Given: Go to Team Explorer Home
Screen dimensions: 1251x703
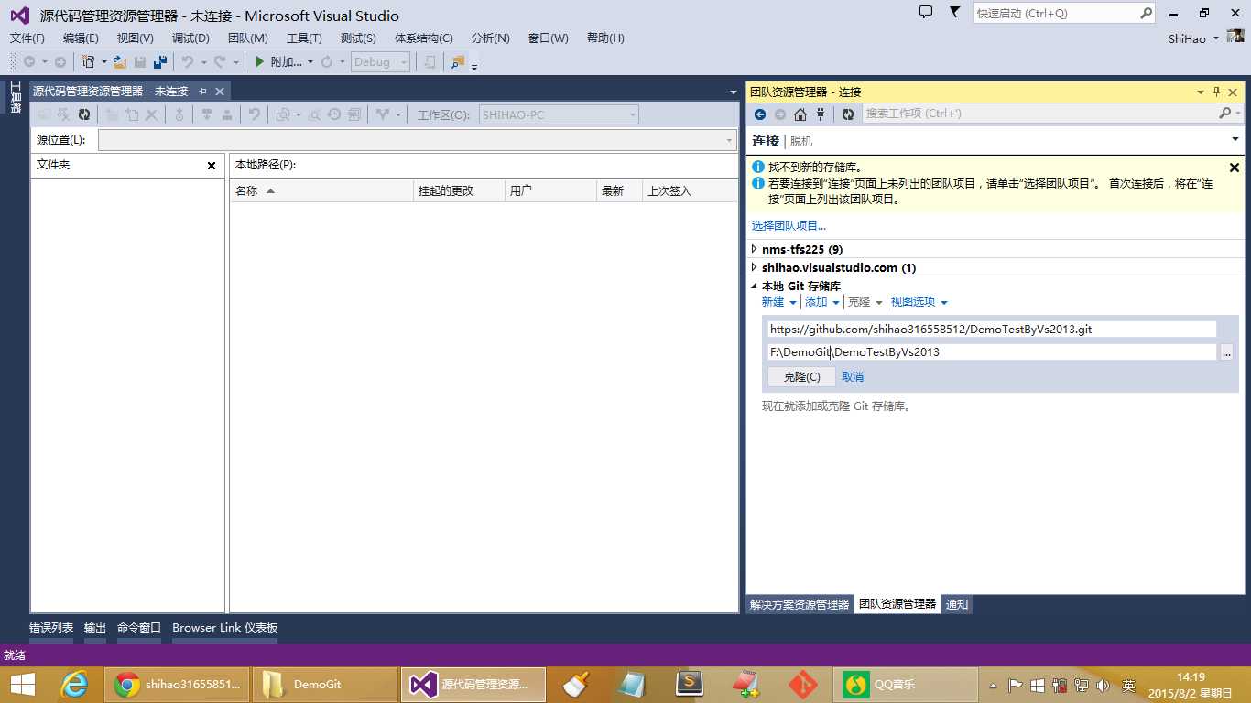Looking at the screenshot, I should [800, 114].
